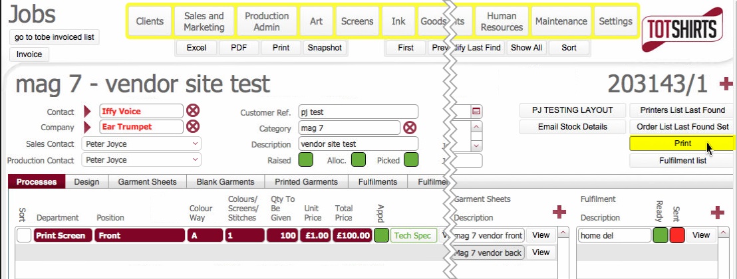
Task: Toggle the Raised status box
Action: pyautogui.click(x=306, y=159)
